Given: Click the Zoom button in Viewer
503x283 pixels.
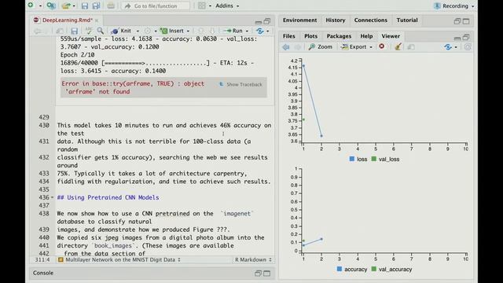Looking at the screenshot, I should [320, 47].
